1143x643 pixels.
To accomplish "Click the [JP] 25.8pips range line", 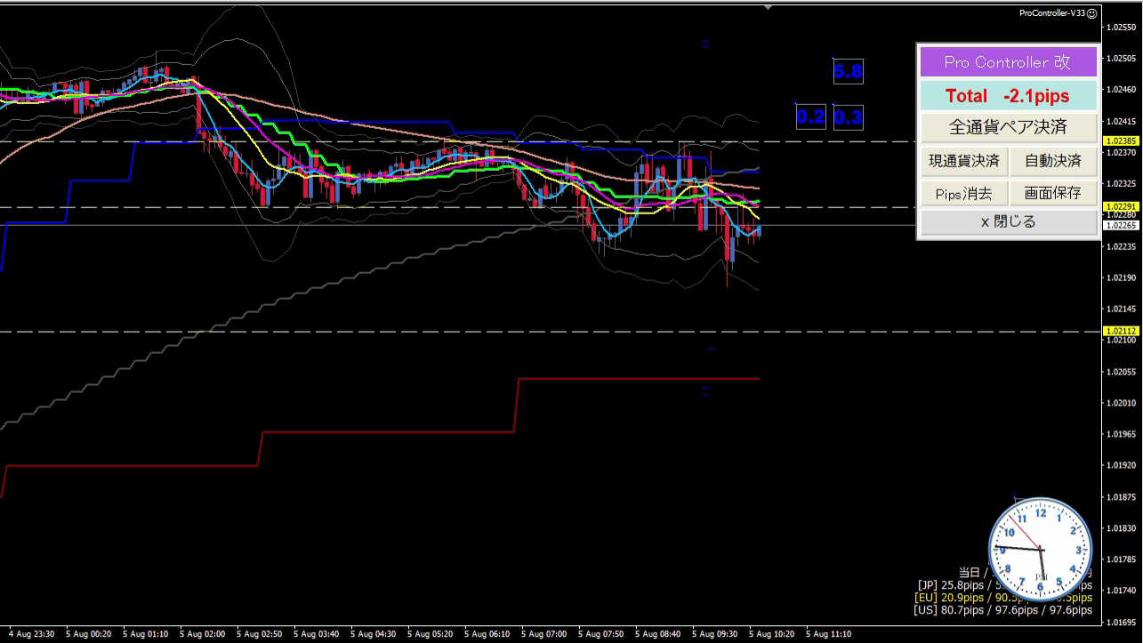I will pyautogui.click(x=1004, y=586).
